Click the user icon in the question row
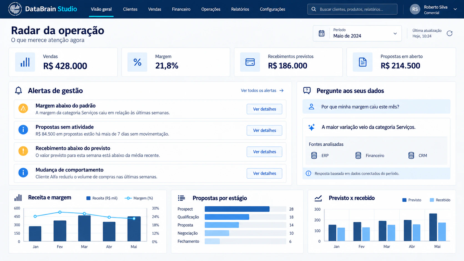The width and height of the screenshot is (464, 261). tap(311, 107)
